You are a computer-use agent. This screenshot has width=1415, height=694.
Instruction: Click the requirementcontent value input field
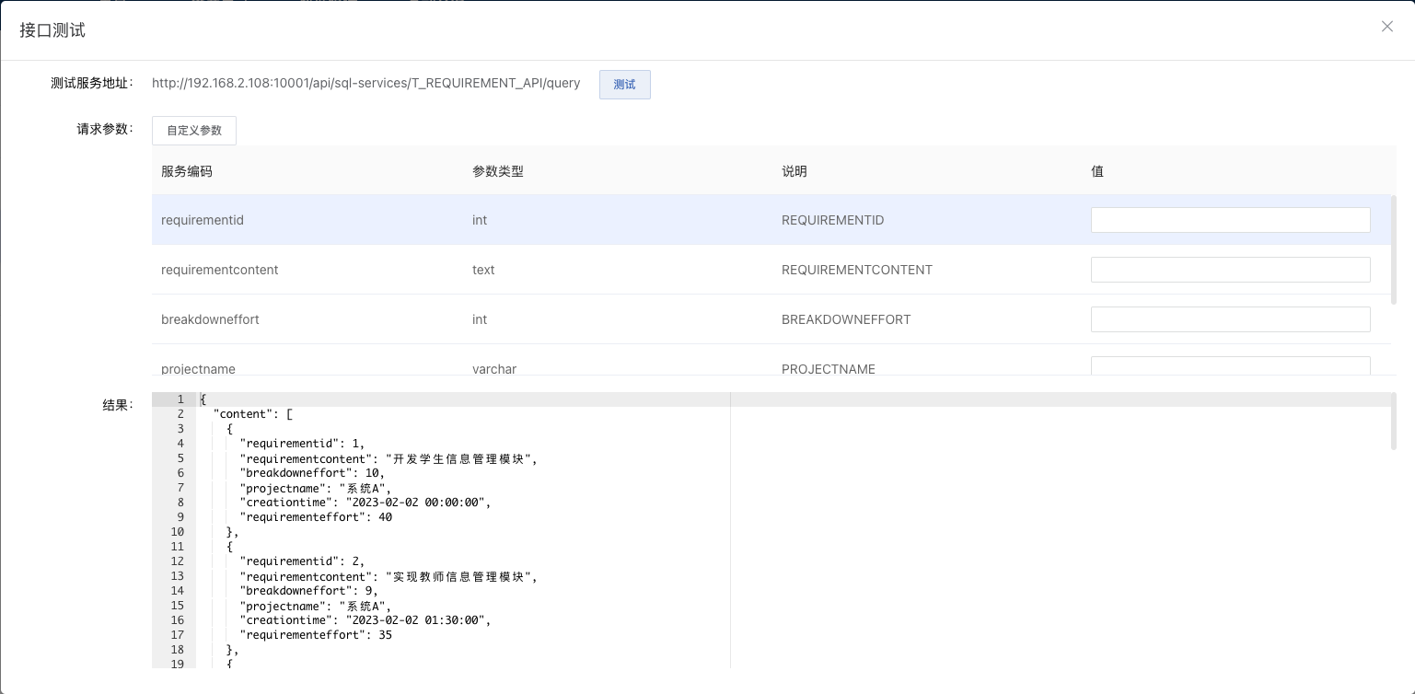point(1230,270)
